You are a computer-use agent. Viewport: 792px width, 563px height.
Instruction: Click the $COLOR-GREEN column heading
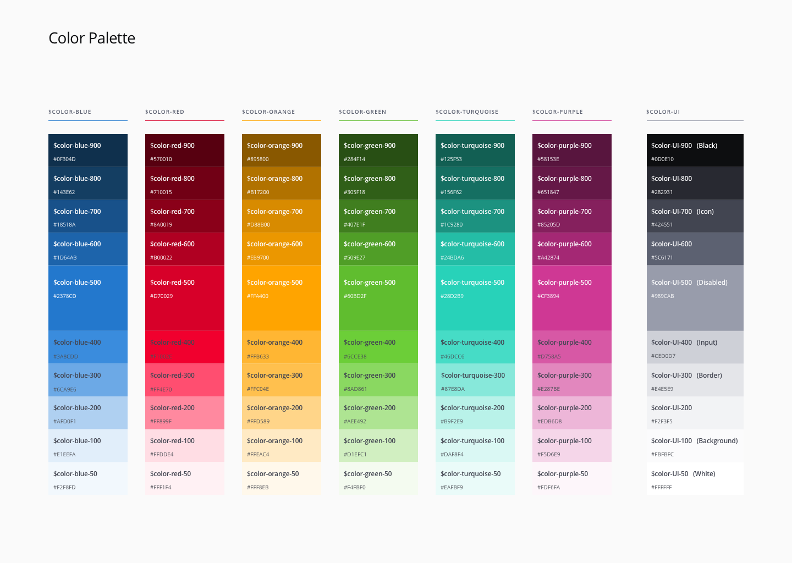tap(362, 112)
